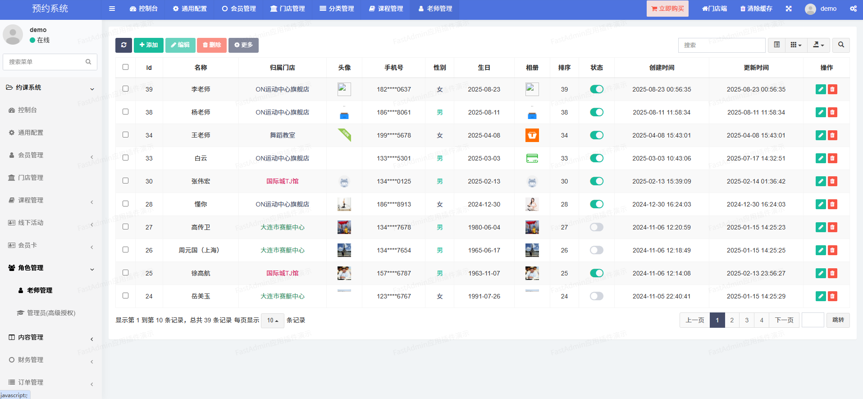Click the red delete icon for 杨老师
Image resolution: width=863 pixels, height=399 pixels.
[832, 112]
